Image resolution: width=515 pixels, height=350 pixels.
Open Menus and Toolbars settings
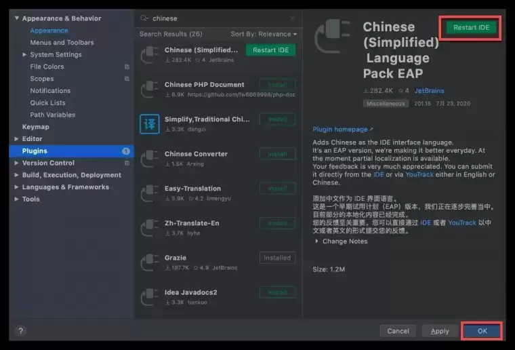[62, 43]
